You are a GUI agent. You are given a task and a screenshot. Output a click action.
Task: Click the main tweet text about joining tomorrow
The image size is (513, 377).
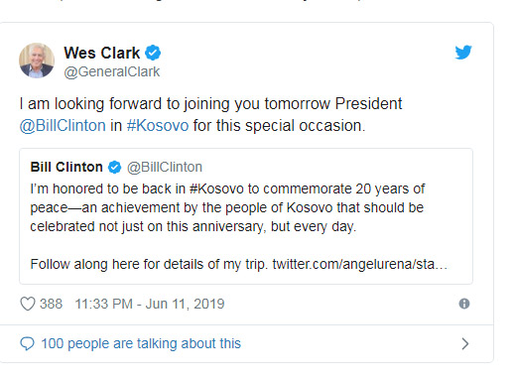[211, 115]
